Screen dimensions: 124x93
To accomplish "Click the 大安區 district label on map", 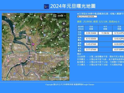I will (x=42, y=71).
